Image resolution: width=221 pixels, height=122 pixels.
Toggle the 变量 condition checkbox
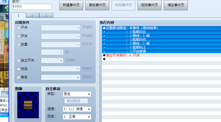(18, 44)
